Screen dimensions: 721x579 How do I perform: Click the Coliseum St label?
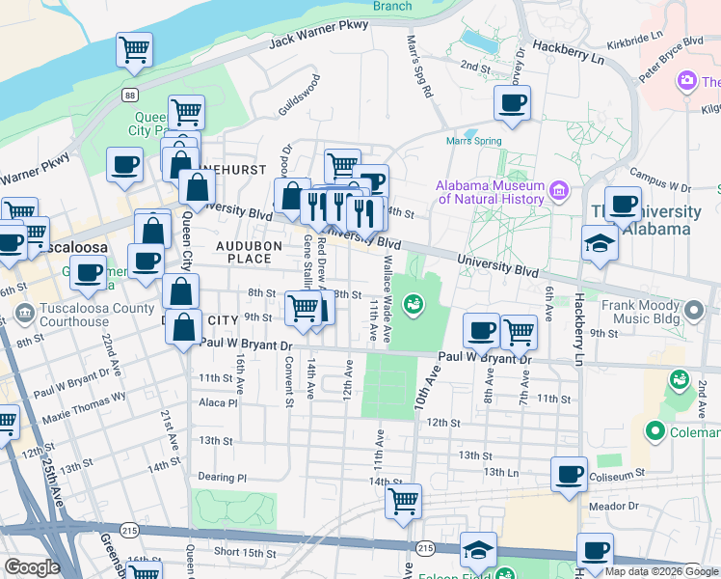pyautogui.click(x=617, y=475)
